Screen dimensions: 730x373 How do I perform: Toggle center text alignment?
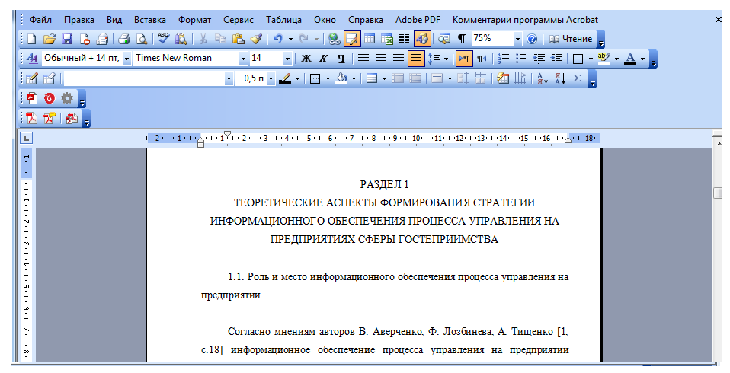click(x=381, y=59)
